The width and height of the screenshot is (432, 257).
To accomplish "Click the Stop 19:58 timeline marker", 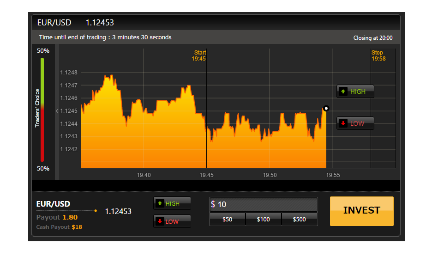I will pyautogui.click(x=377, y=55).
